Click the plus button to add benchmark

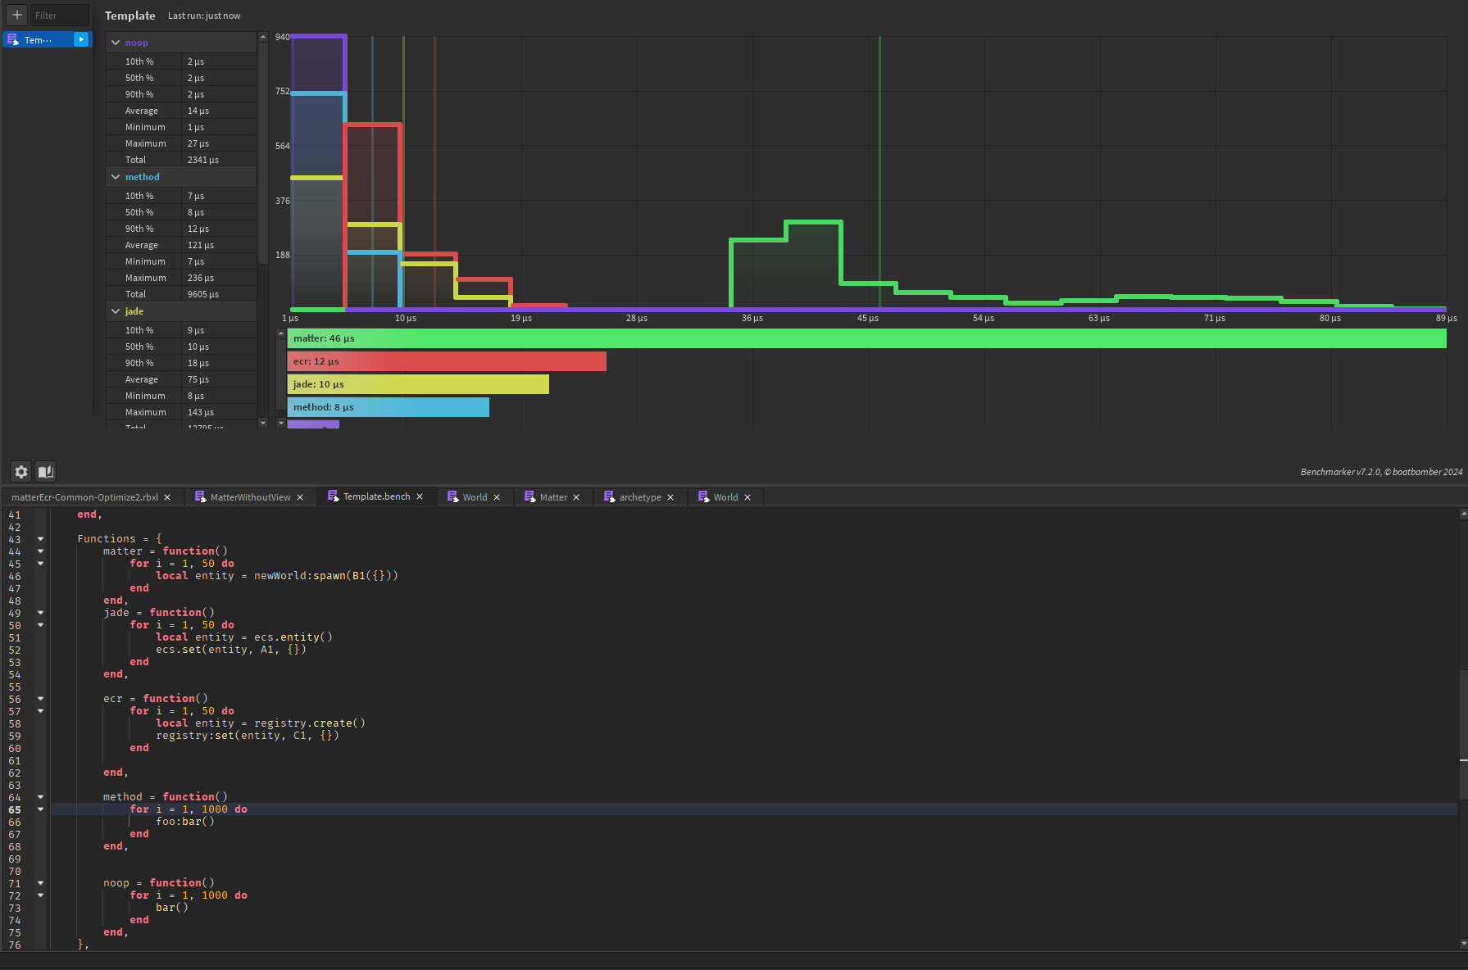tap(16, 15)
